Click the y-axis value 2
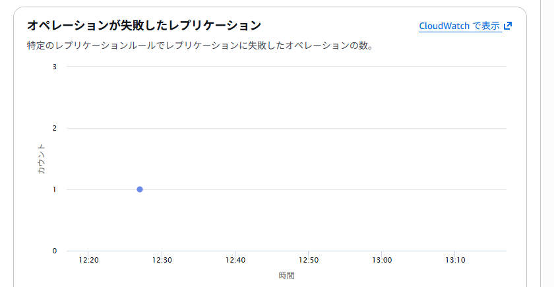554x287 pixels. pos(55,128)
